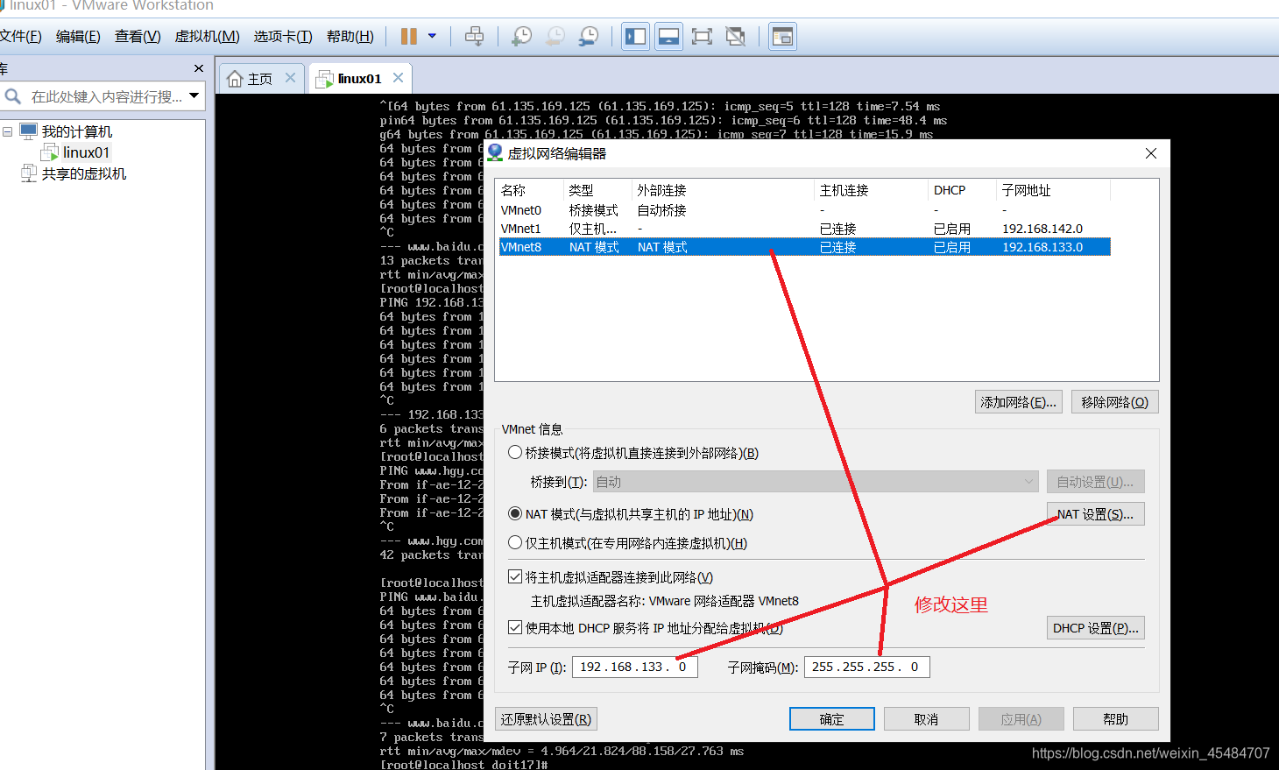Image resolution: width=1279 pixels, height=770 pixels.
Task: Click the search magnifier icon in library
Action: point(13,95)
